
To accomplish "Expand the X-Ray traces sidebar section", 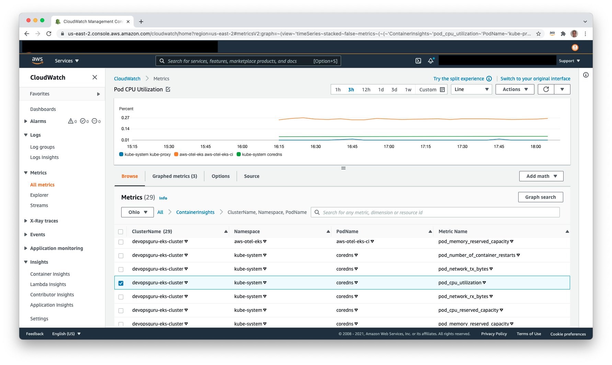I will (x=26, y=221).
